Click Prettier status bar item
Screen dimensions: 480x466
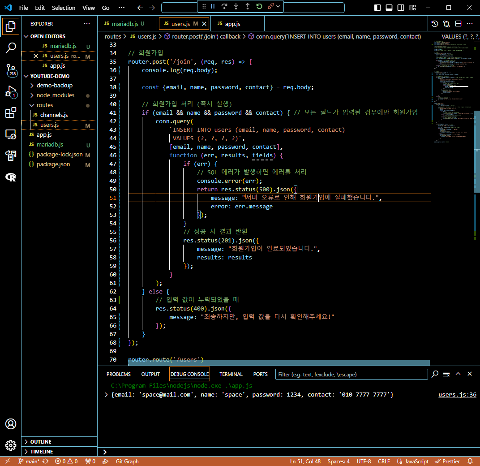tap(448, 462)
